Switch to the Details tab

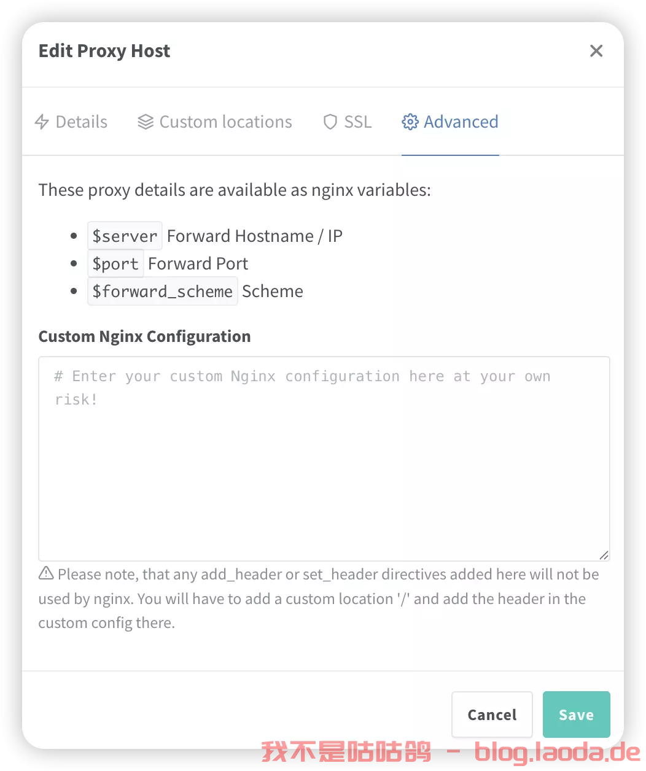[x=71, y=122]
